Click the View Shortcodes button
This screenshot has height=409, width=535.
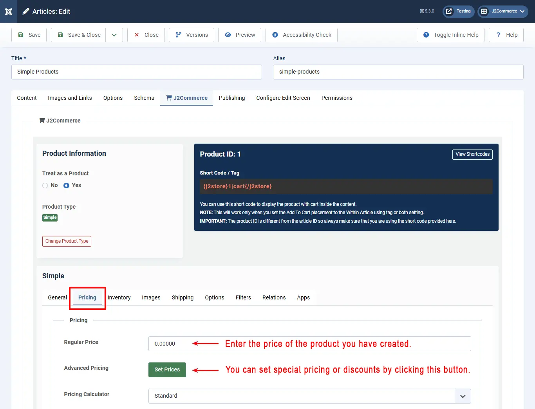pos(472,154)
